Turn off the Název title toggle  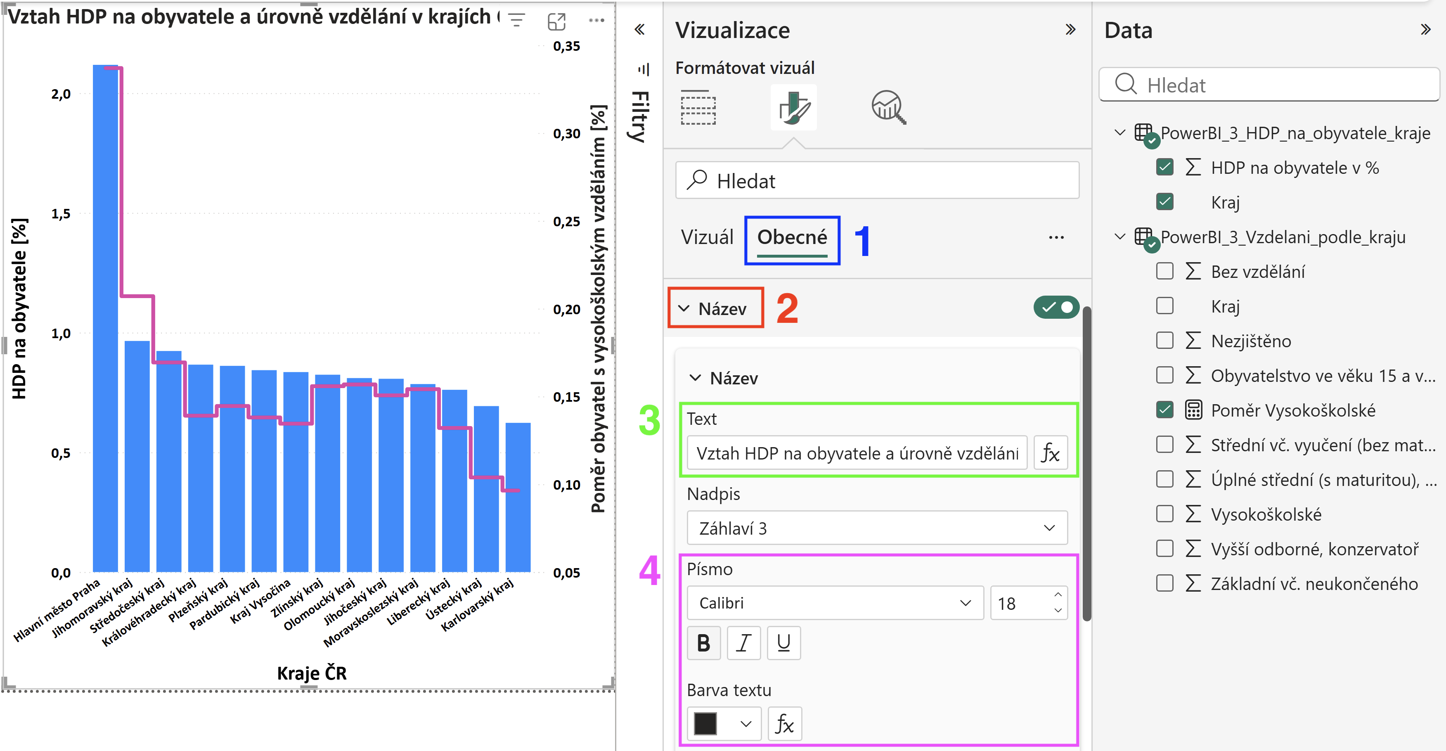click(x=1056, y=308)
